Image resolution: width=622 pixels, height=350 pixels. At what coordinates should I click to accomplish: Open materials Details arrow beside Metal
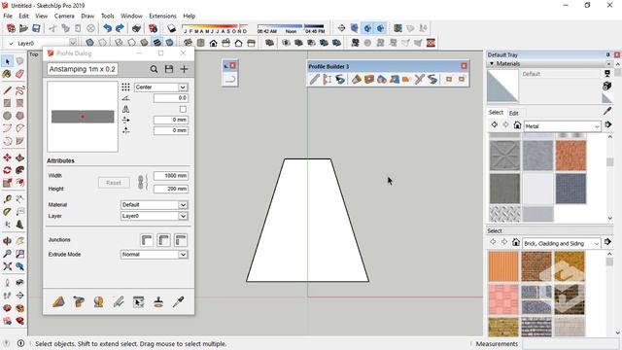tap(608, 125)
